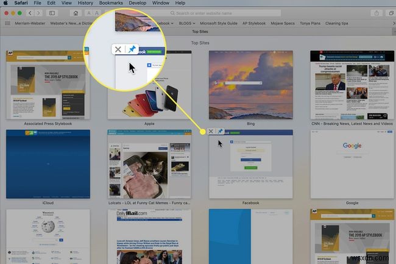
Task: Click the search or enter website field
Action: click(201, 13)
